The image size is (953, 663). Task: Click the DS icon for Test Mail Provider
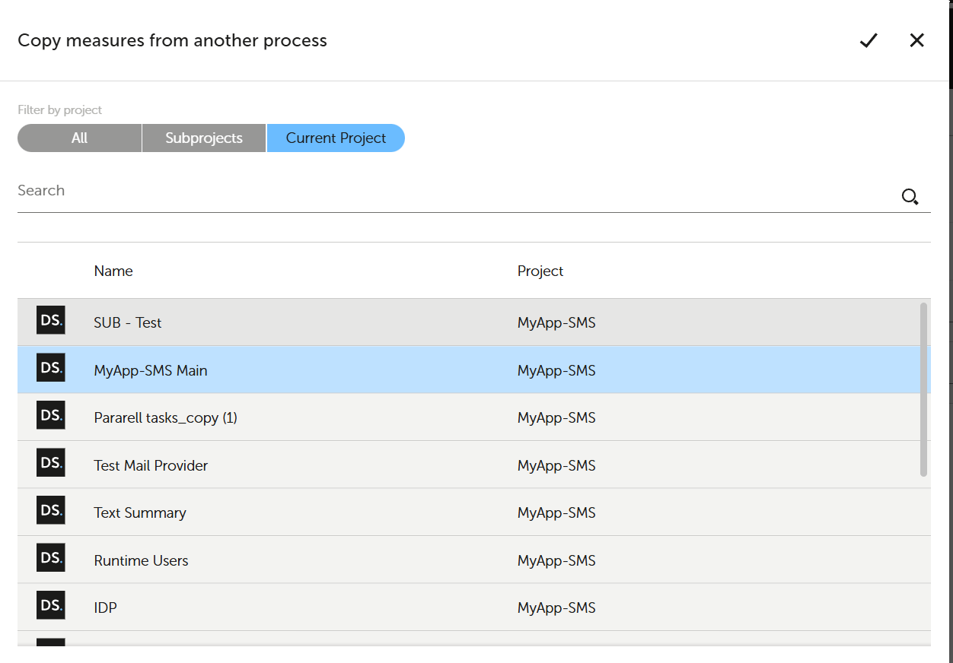coord(51,463)
